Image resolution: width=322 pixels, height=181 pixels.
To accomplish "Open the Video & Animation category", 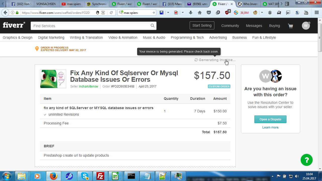I will tap(123, 37).
